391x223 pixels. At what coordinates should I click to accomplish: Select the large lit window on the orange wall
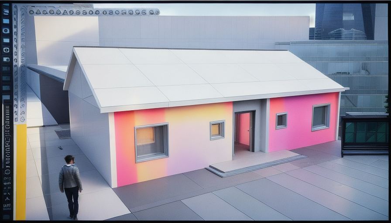151,142
